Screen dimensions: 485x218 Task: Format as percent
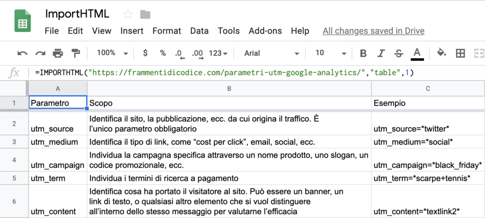click(163, 53)
